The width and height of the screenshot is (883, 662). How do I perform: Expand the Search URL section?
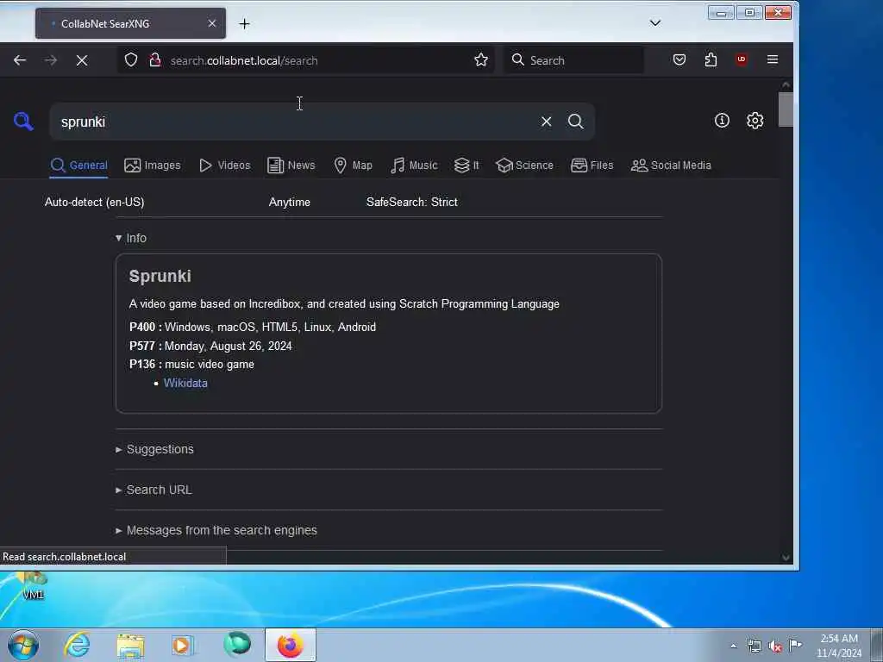[153, 490]
